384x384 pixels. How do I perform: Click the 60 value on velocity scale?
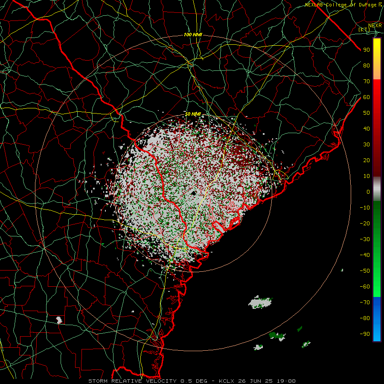[x=367, y=97]
